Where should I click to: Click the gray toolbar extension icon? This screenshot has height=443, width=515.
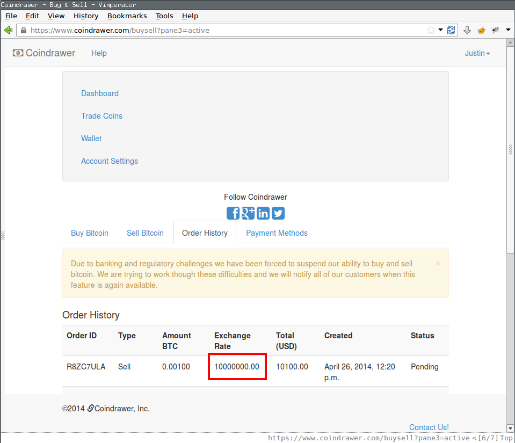pyautogui.click(x=495, y=30)
